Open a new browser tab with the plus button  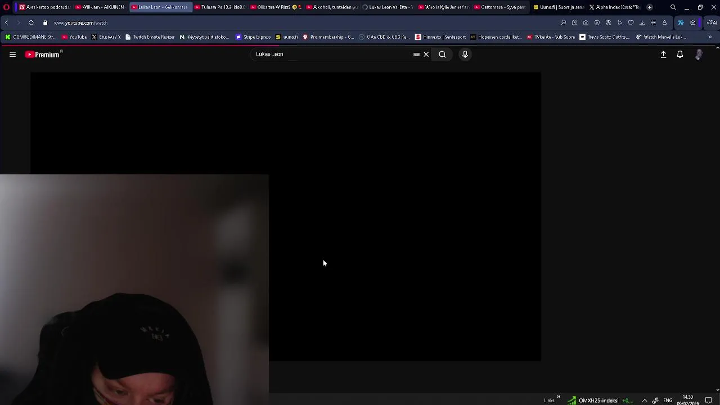(x=650, y=7)
